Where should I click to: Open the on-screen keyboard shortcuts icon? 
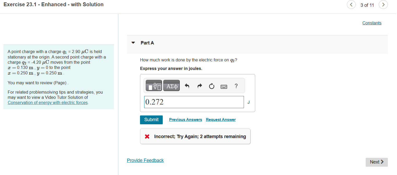(x=224, y=86)
